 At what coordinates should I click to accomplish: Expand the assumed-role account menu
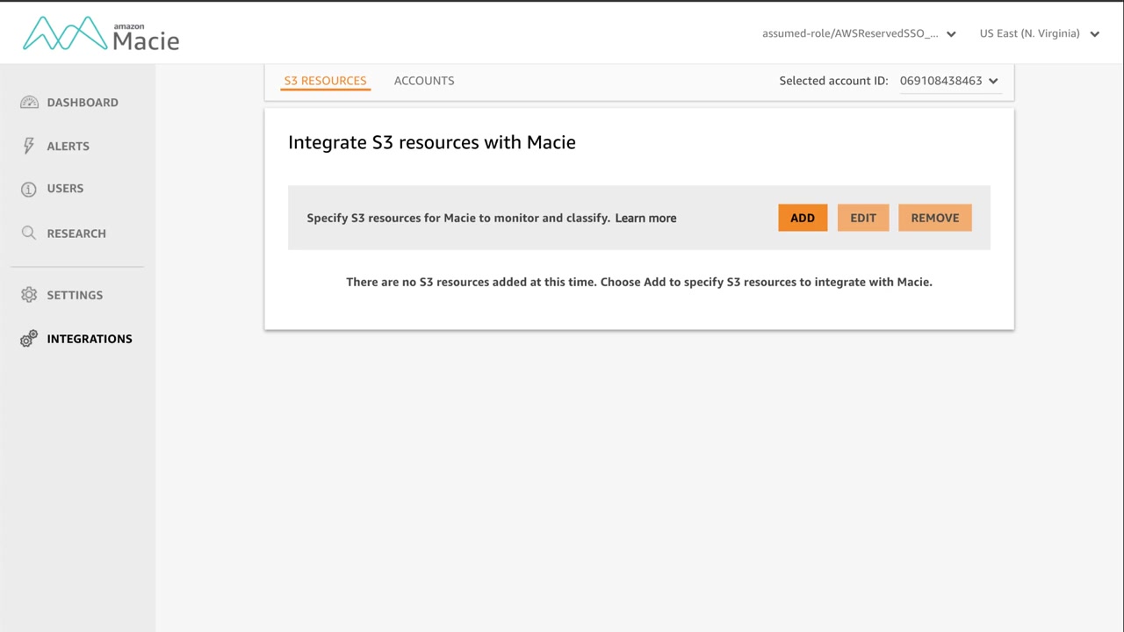click(x=859, y=34)
